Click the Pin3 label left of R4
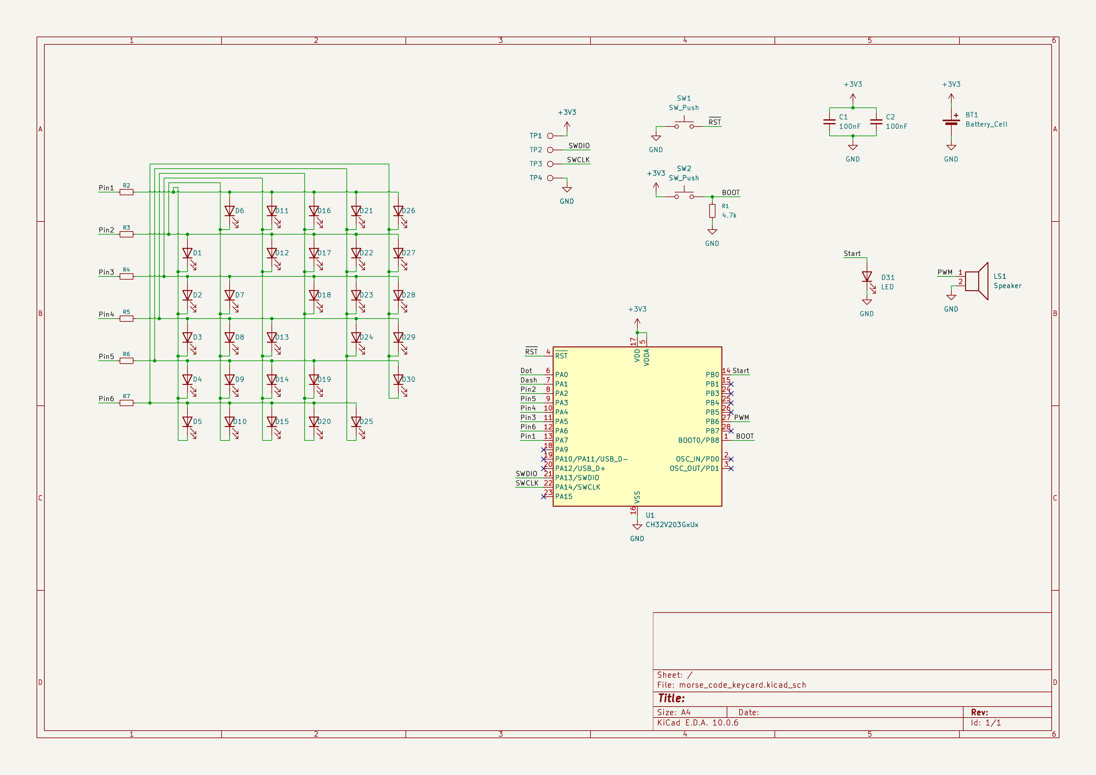The height and width of the screenshot is (775, 1096). click(107, 272)
